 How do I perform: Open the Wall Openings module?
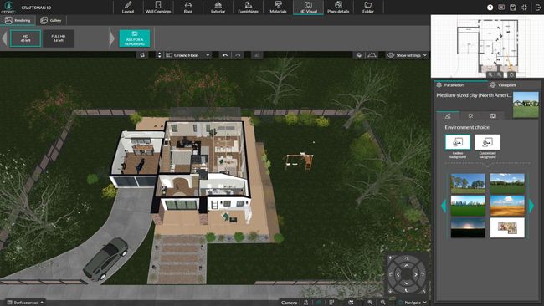[x=158, y=8]
